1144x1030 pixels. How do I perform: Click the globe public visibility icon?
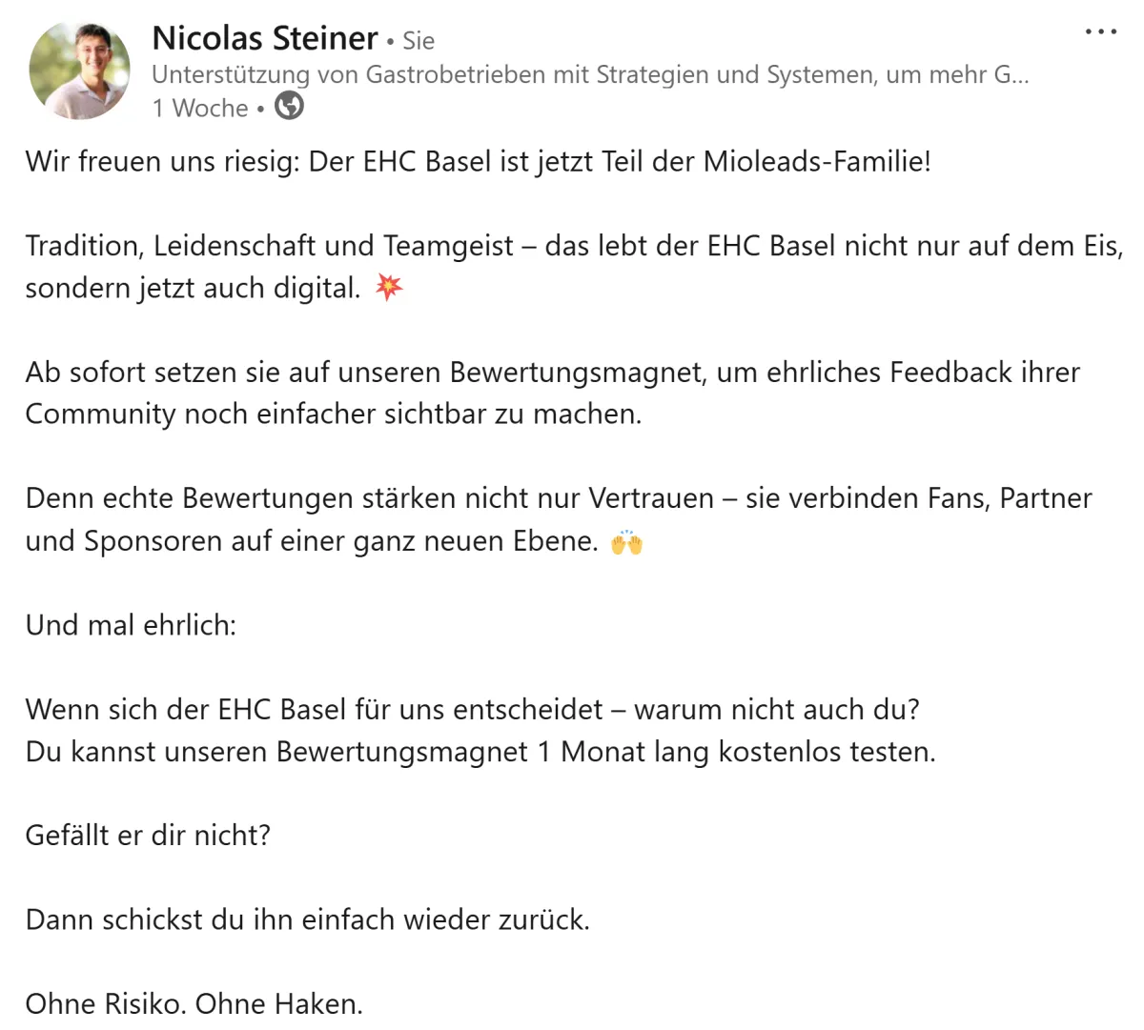pyautogui.click(x=289, y=106)
